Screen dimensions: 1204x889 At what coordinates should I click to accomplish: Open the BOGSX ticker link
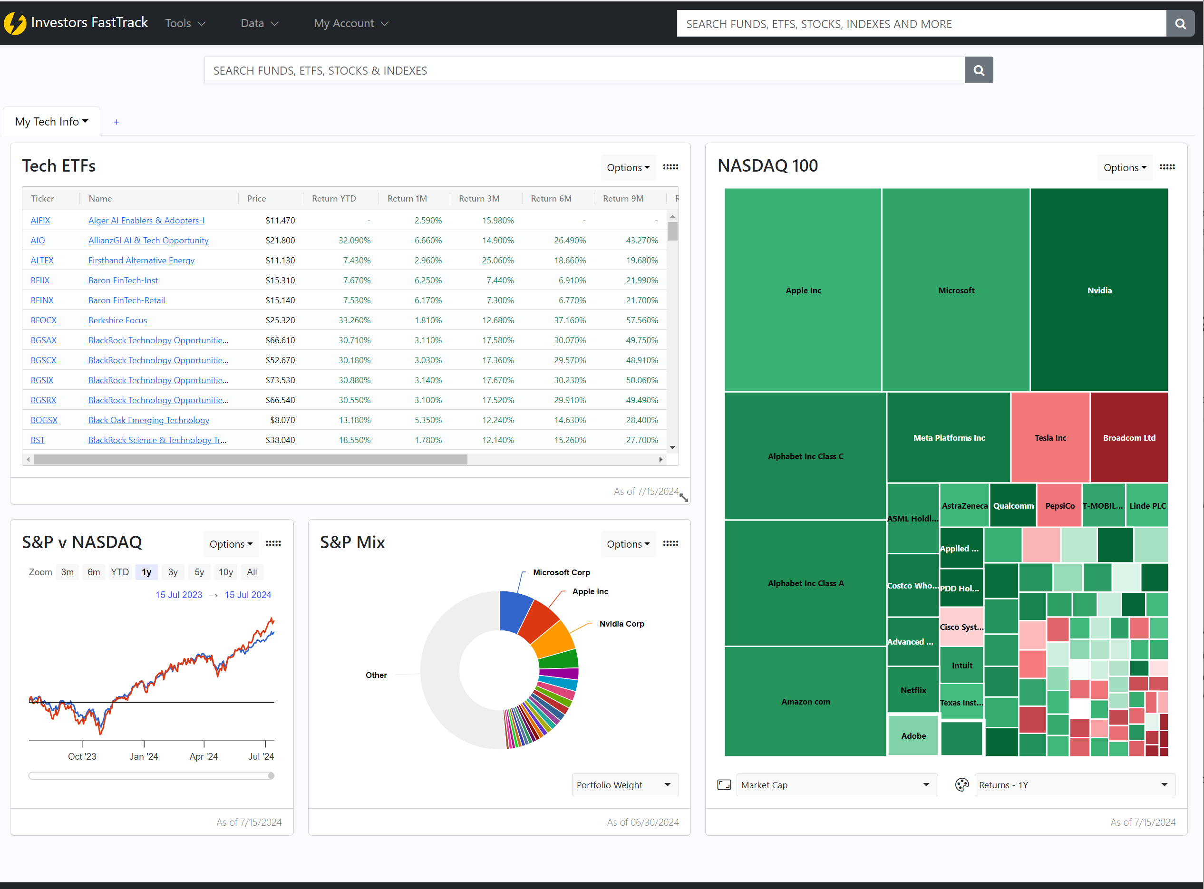44,420
